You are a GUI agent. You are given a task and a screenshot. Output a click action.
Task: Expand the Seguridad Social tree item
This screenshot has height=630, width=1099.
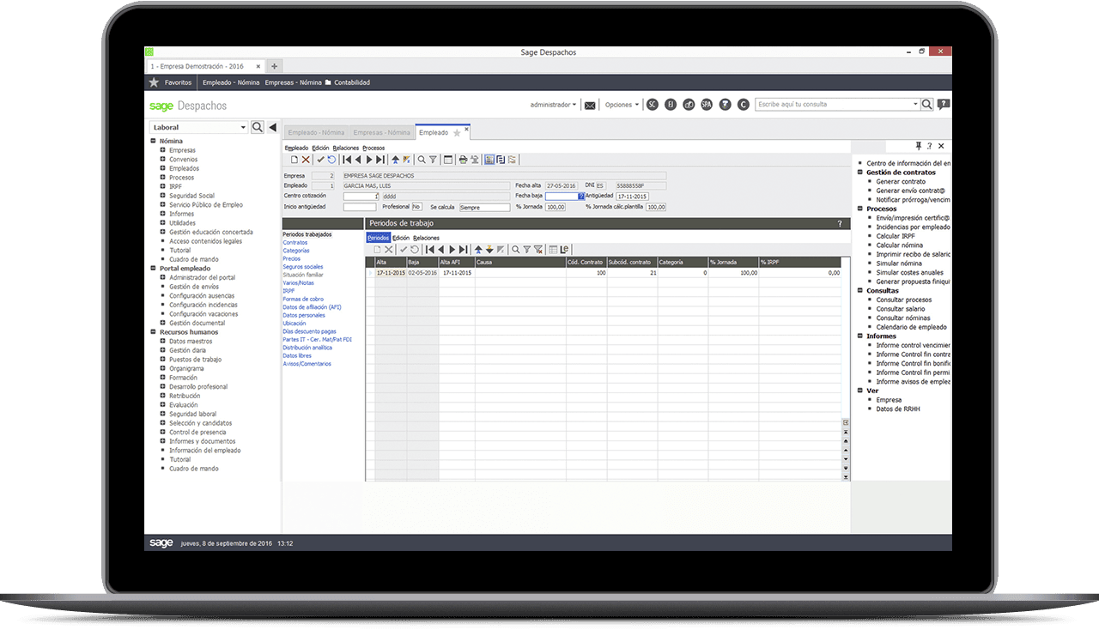tap(162, 196)
